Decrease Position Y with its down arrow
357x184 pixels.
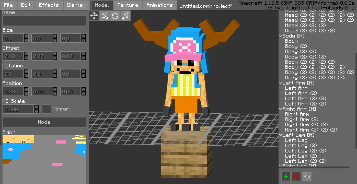point(55,94)
